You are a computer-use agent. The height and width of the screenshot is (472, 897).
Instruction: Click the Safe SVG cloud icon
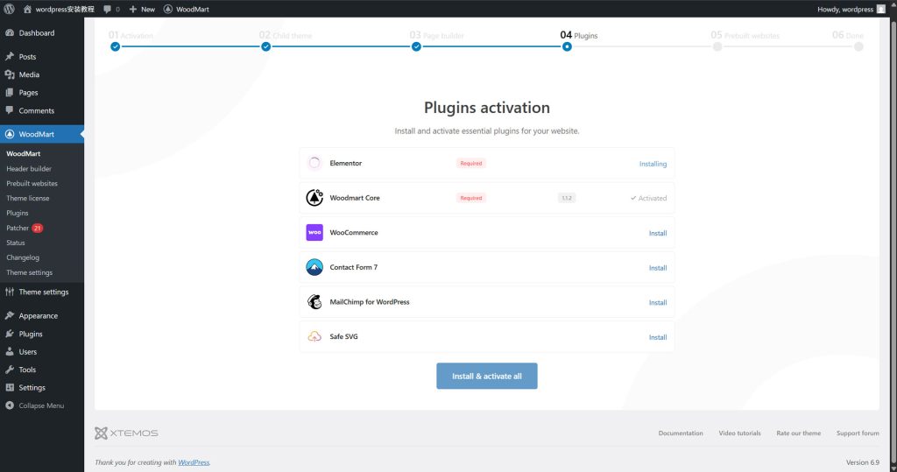pos(314,337)
